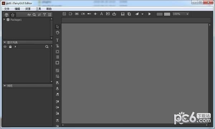Create new component from top toolbar

[64, 14]
